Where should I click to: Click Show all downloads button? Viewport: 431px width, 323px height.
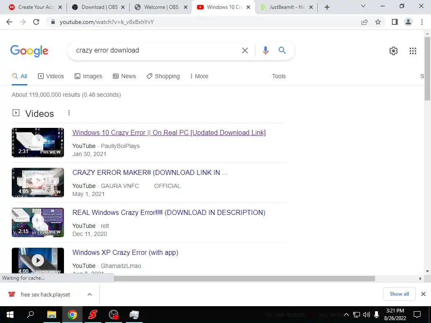click(399, 294)
